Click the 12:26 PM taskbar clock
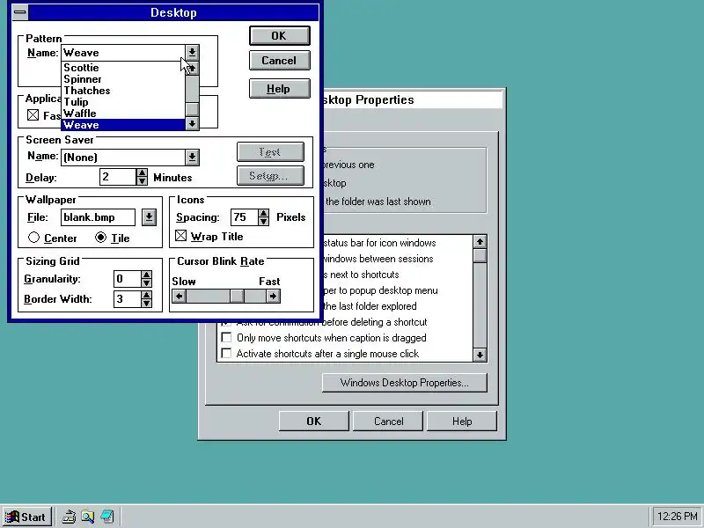The image size is (704, 528). tap(677, 517)
